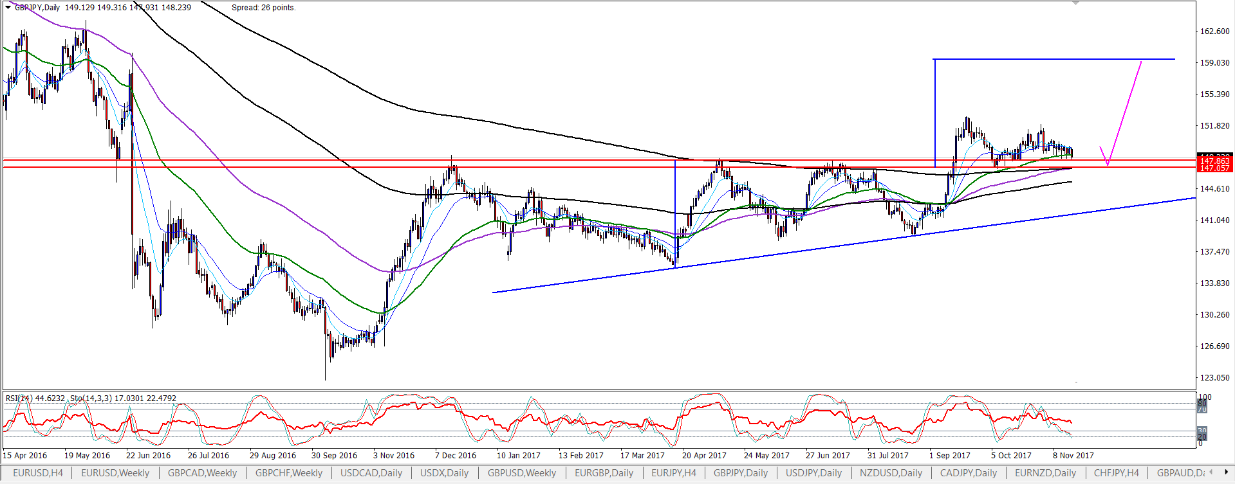Switch to the EURNZD,Daily tab

point(1045,473)
